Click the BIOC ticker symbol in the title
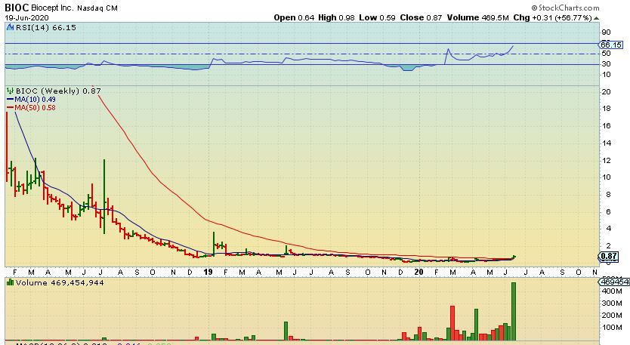The image size is (630, 345). coord(17,8)
